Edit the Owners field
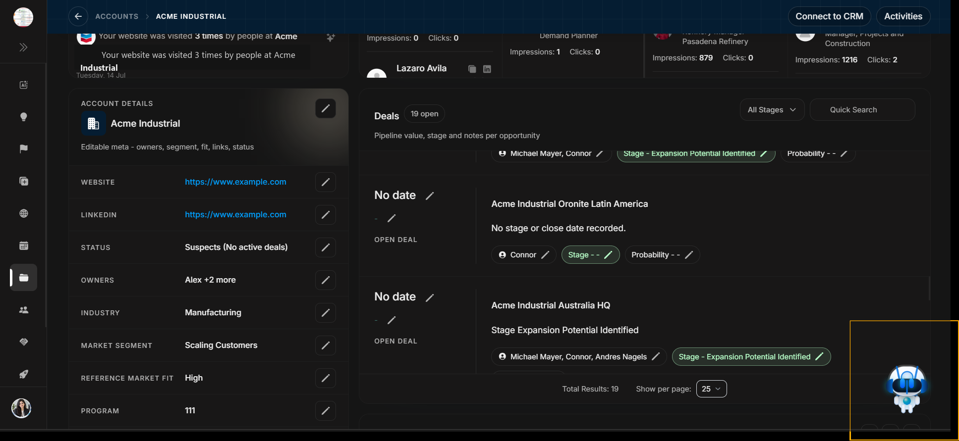 (326, 280)
